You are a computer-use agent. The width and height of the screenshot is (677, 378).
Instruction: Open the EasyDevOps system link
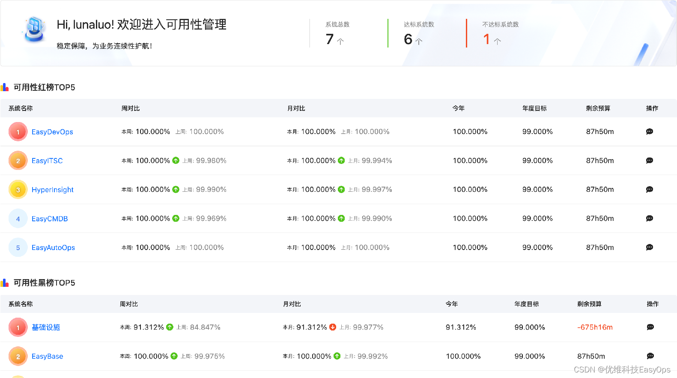(52, 132)
